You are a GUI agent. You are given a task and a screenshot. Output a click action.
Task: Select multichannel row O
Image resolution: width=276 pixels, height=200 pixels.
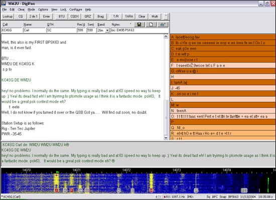click(223, 116)
